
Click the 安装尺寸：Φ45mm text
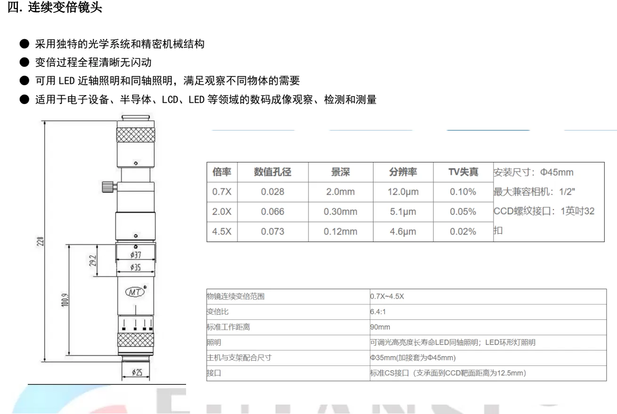(533, 172)
